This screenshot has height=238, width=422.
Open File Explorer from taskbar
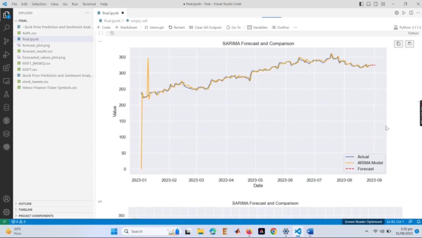[200, 231]
